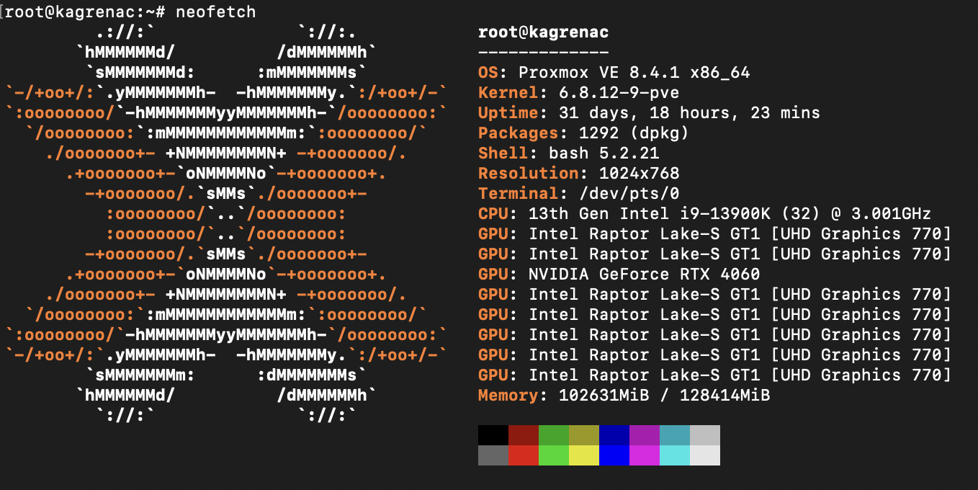Select the 'root@kagrenac' header above the dashed line
The image size is (978, 490).
point(544,32)
